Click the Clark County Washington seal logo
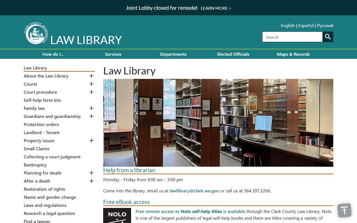The height and width of the screenshot is (223, 357). click(36, 33)
